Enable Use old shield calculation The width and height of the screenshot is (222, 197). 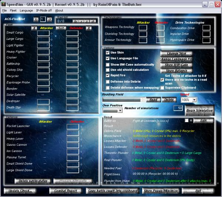[108, 70]
